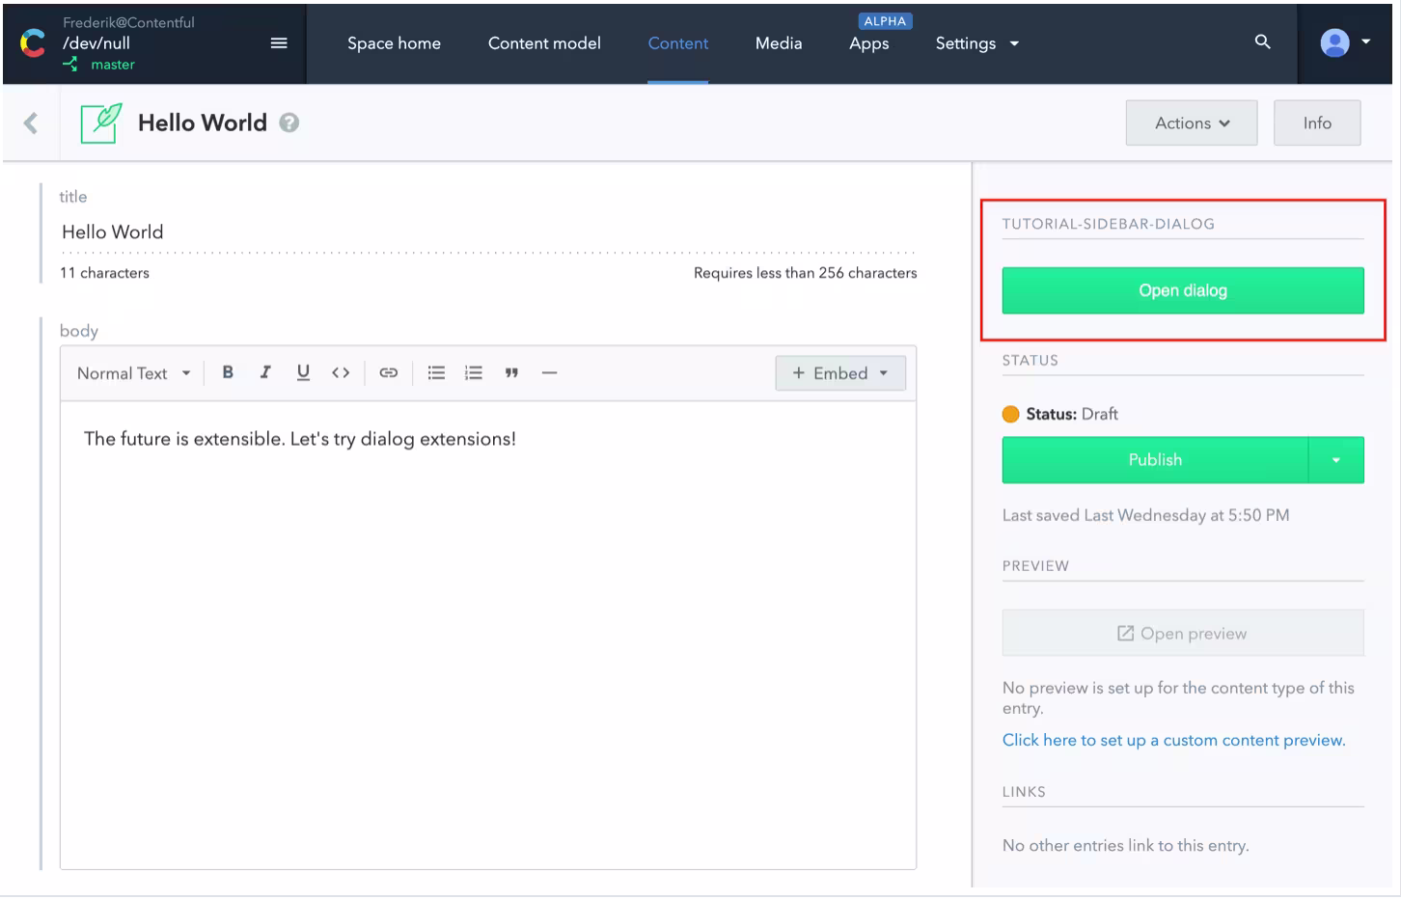
Task: Open the Actions dropdown
Action: (x=1192, y=123)
